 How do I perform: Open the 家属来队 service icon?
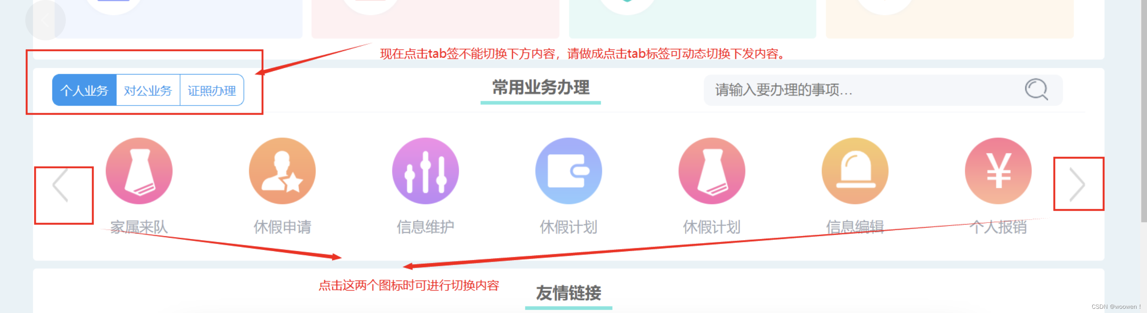coord(139,171)
